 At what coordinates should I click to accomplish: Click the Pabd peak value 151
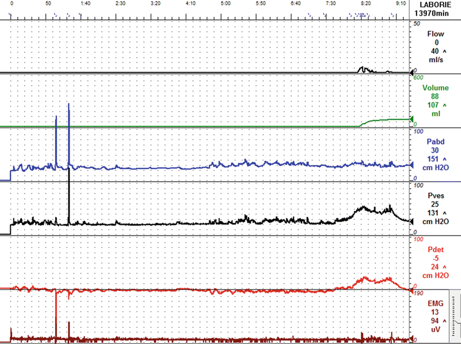(433, 159)
